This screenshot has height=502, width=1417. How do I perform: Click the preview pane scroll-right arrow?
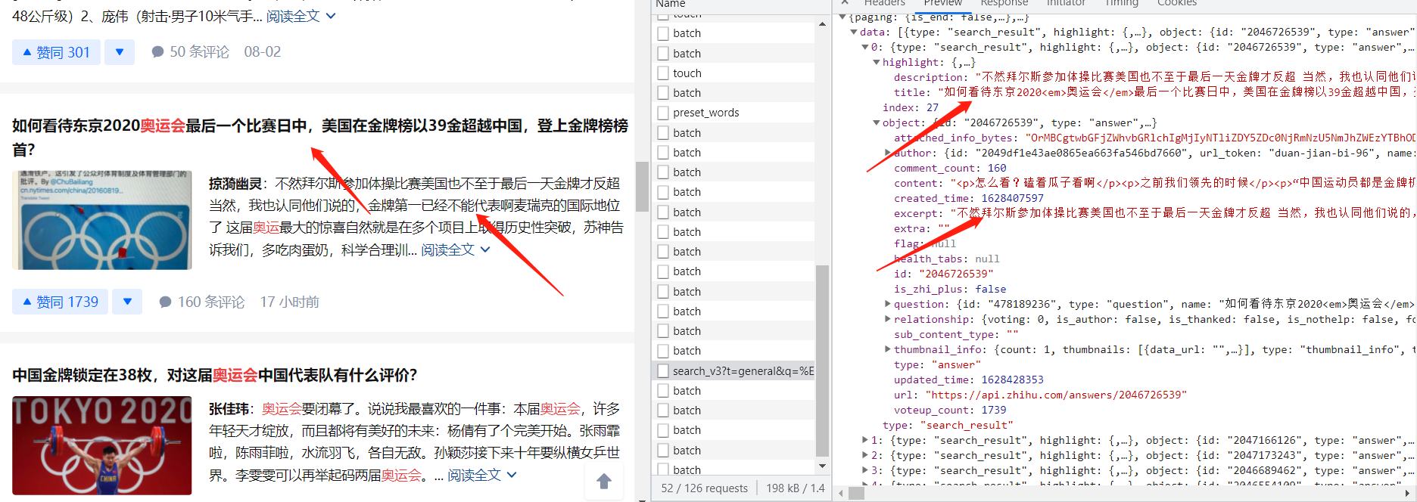point(1407,494)
